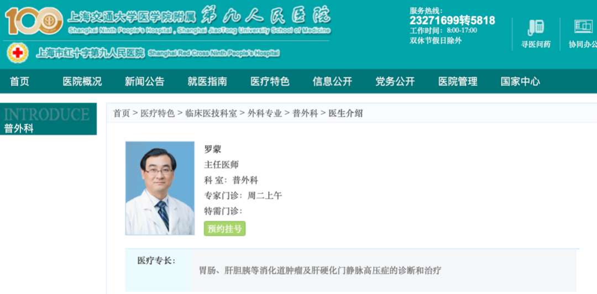Click the 双休节假日除外 note
This screenshot has height=294, width=597.
436,40
